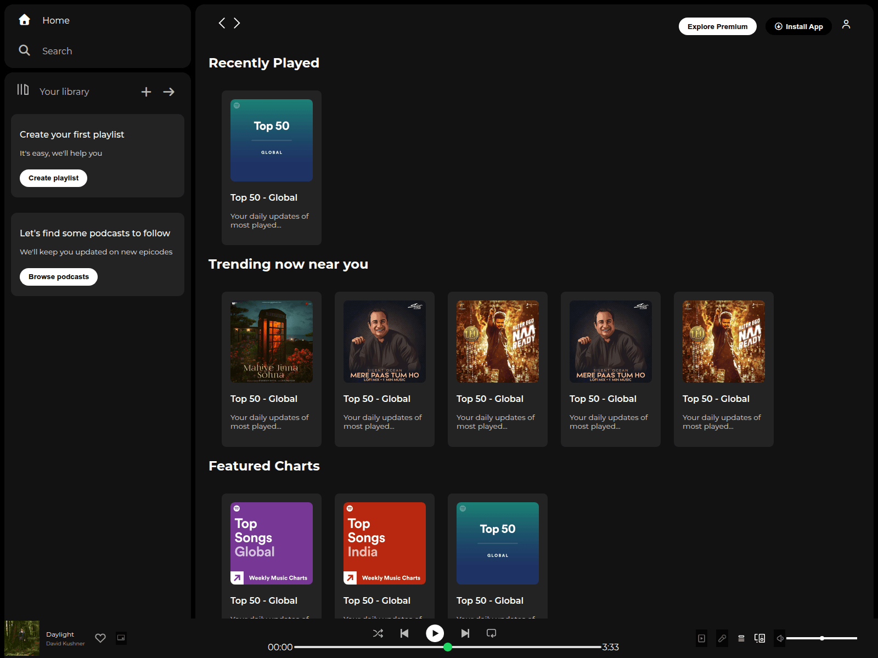Image resolution: width=878 pixels, height=658 pixels.
Task: Click the green playback position handle
Action: [x=448, y=647]
